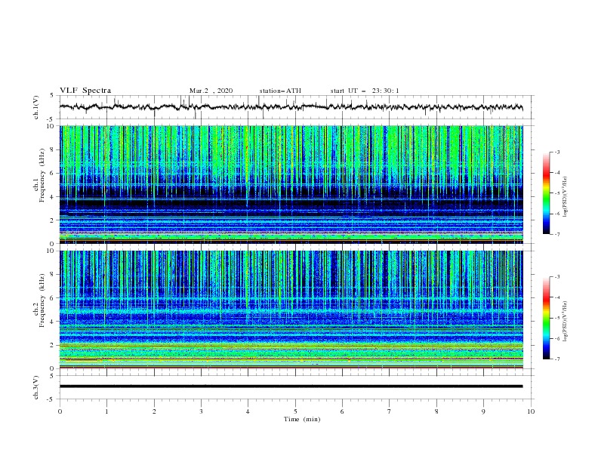Click the time axis tick label "9"
Viewport: 598px width, 462px height.
pyautogui.click(x=483, y=411)
